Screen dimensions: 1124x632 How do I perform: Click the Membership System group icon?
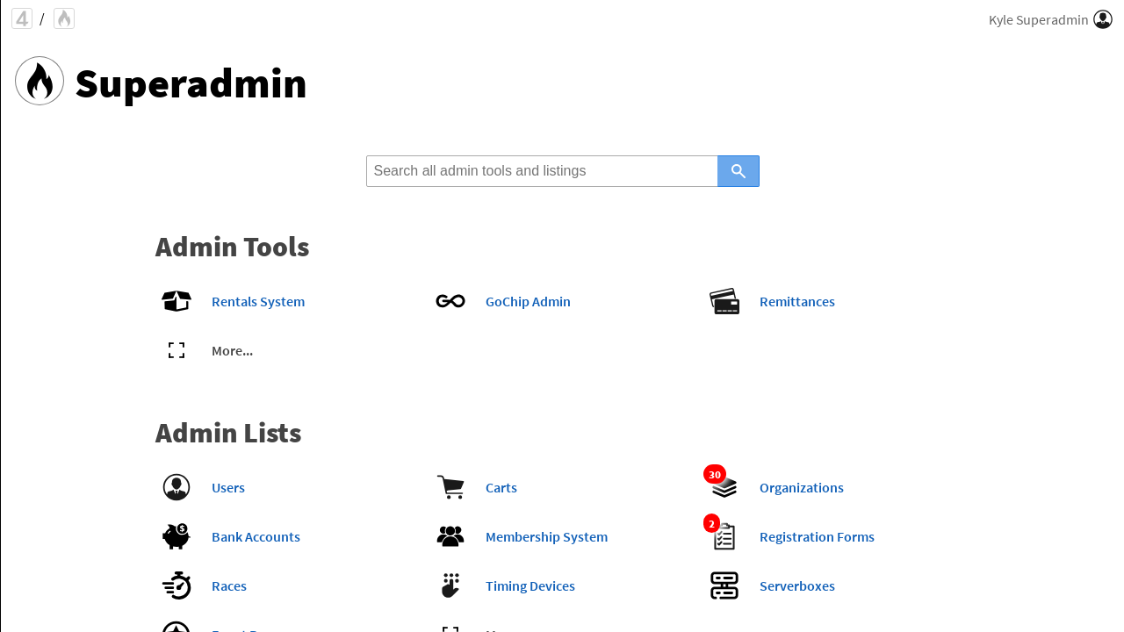(x=450, y=536)
